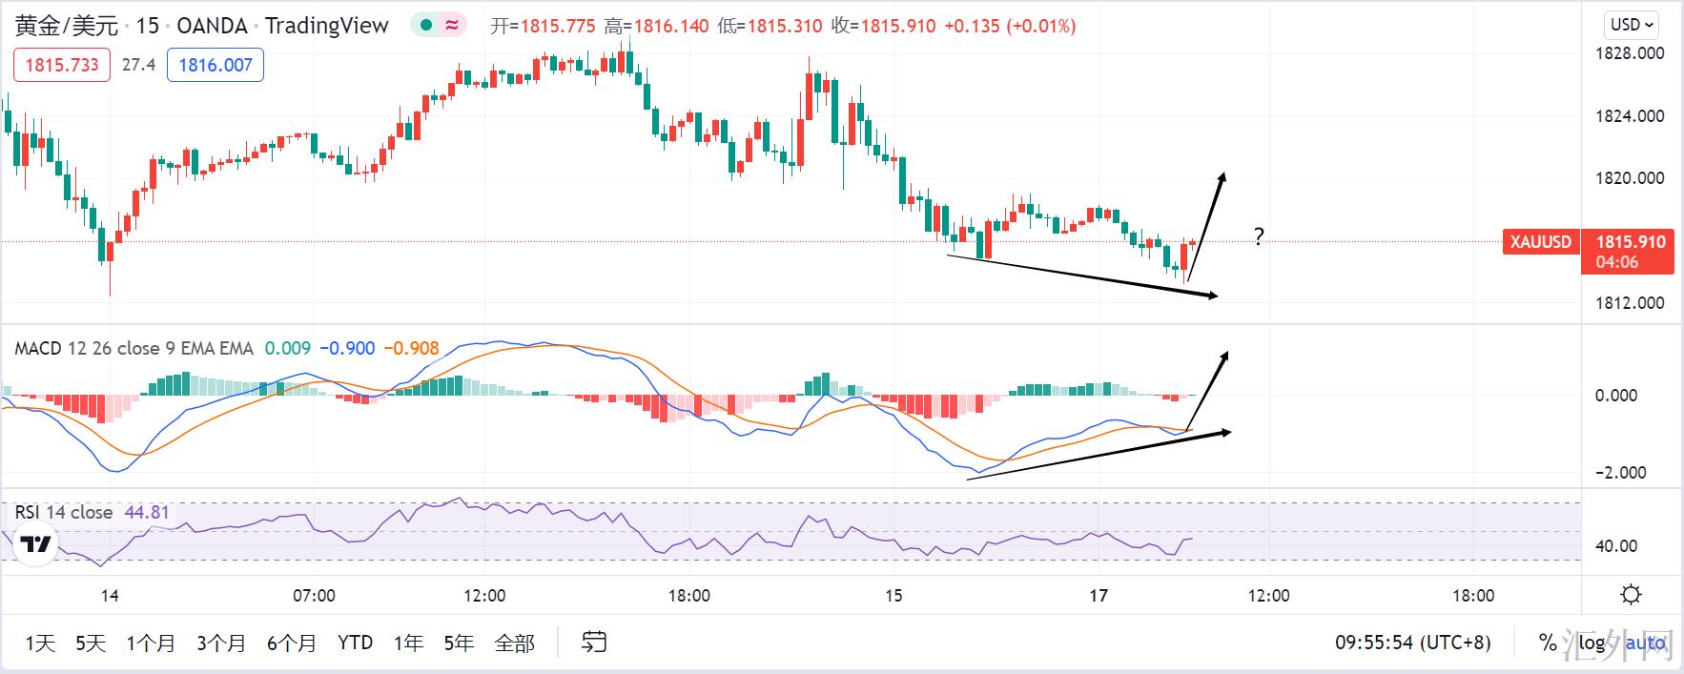Image resolution: width=1684 pixels, height=674 pixels.
Task: Toggle percent scale with the % button
Action: 1548,643
